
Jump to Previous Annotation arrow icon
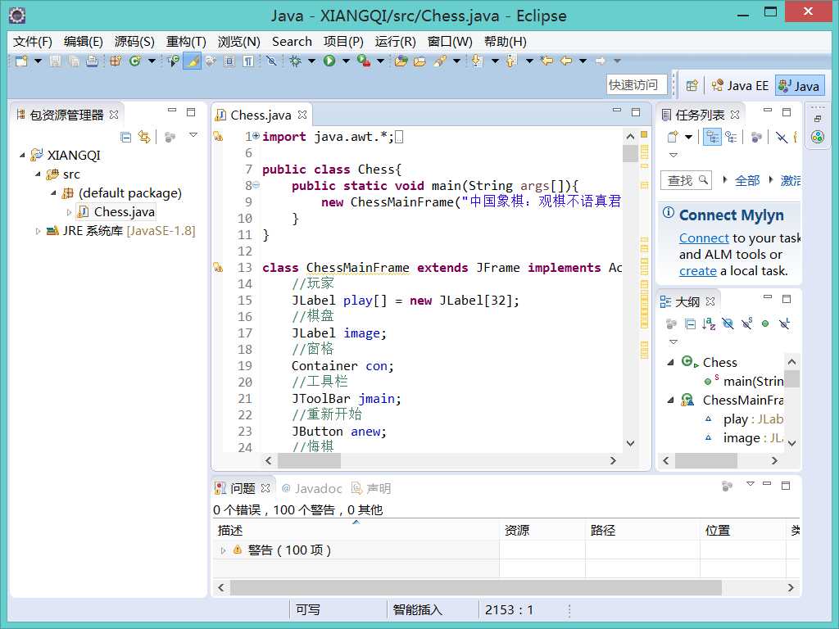[x=511, y=61]
